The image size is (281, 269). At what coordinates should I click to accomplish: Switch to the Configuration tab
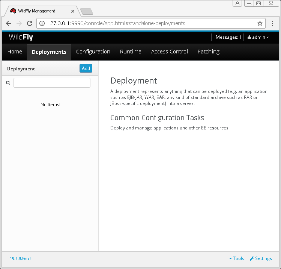tap(93, 52)
